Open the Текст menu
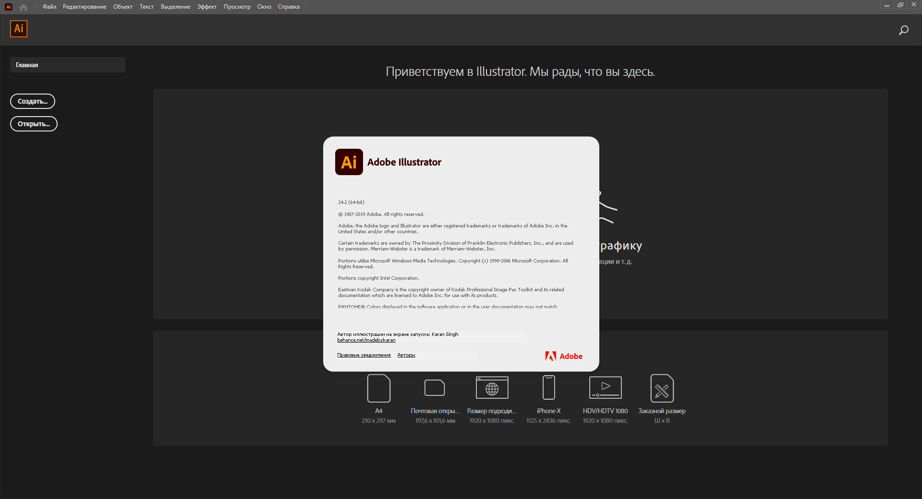Viewport: 922px width, 499px height. point(146,7)
